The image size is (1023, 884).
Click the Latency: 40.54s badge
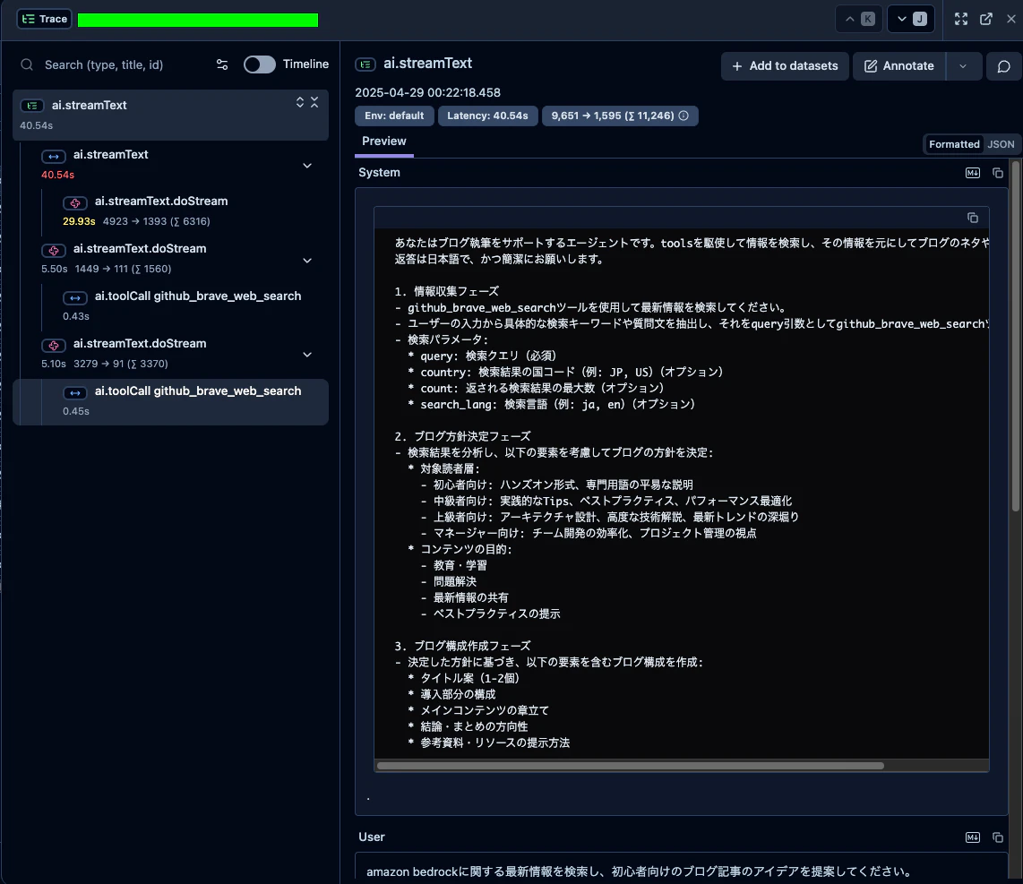tap(487, 116)
